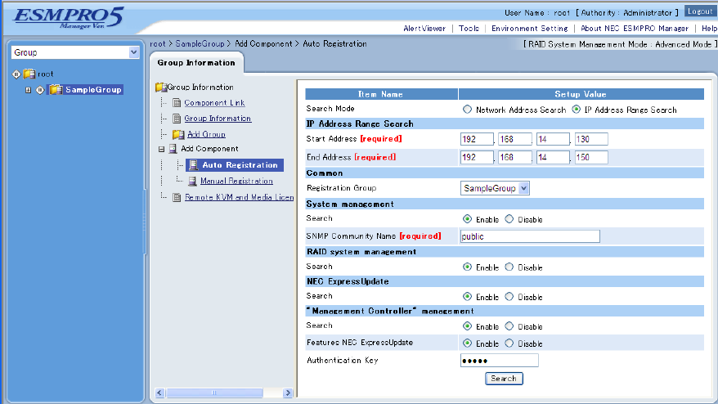This screenshot has height=404, width=718.
Task: Click the Add Group folder icon
Action: (x=178, y=134)
